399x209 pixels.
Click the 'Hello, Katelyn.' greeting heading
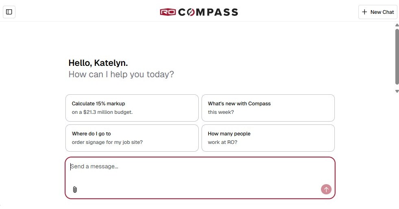coord(98,63)
